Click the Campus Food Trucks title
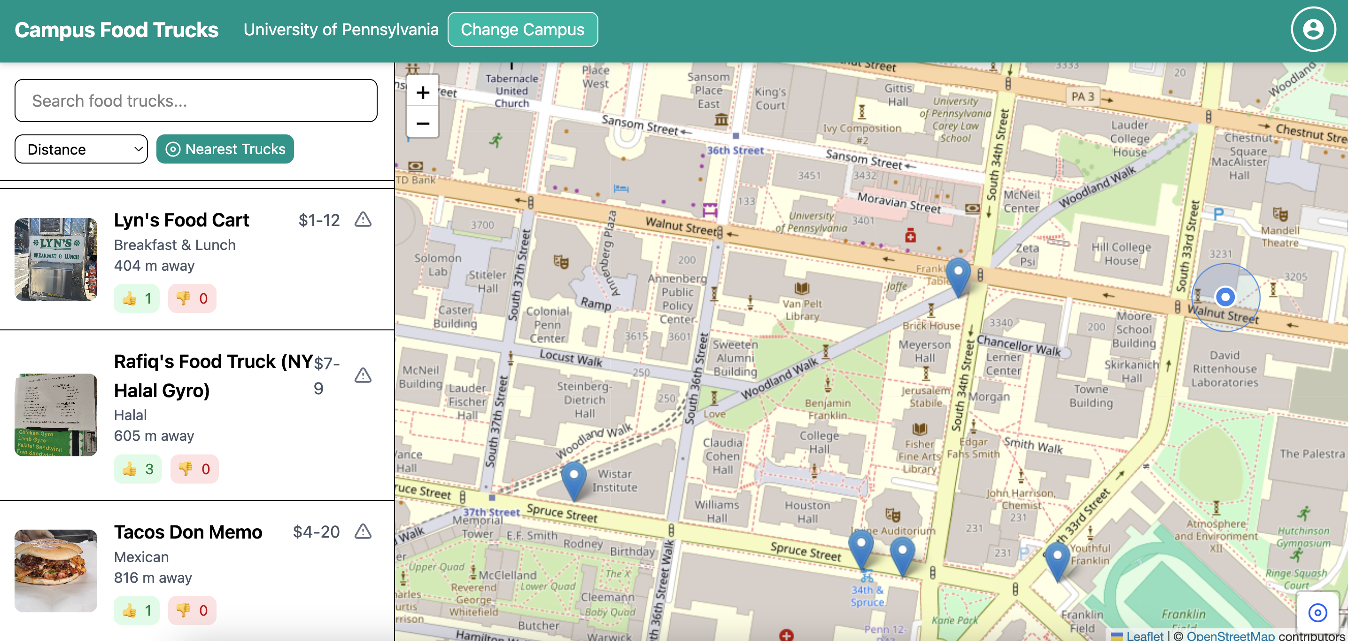The height and width of the screenshot is (641, 1348). [x=116, y=30]
